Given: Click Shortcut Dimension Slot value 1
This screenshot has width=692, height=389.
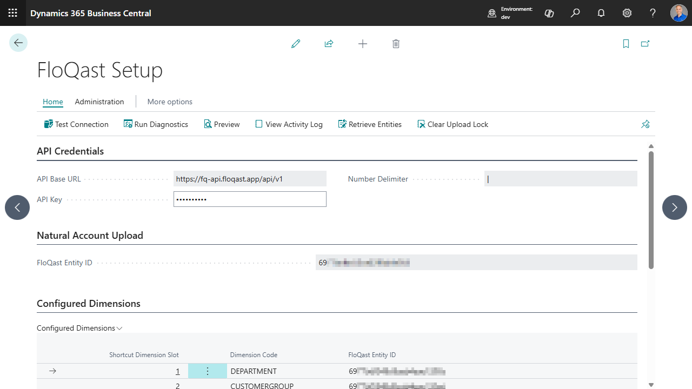Looking at the screenshot, I should point(177,371).
